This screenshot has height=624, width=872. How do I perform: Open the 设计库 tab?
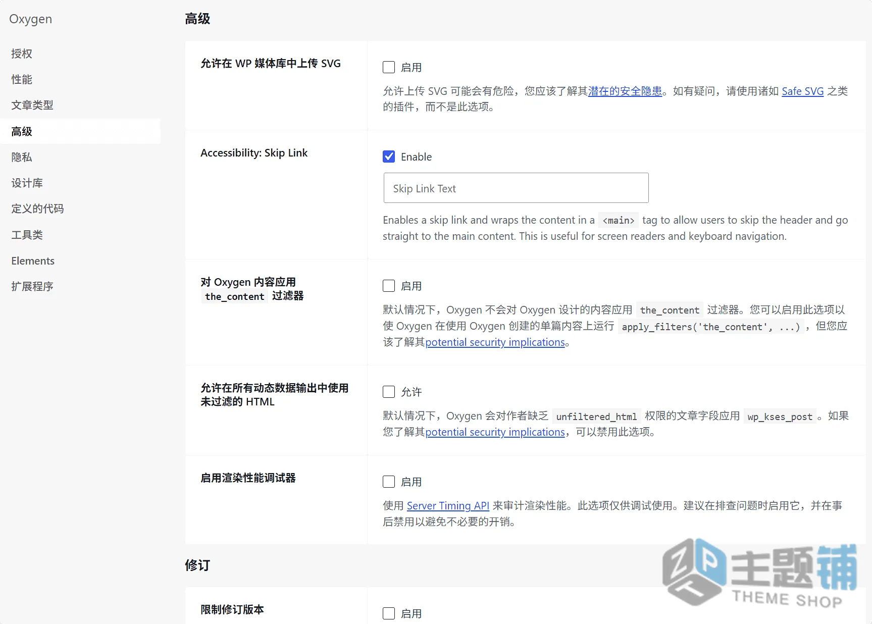click(x=27, y=183)
